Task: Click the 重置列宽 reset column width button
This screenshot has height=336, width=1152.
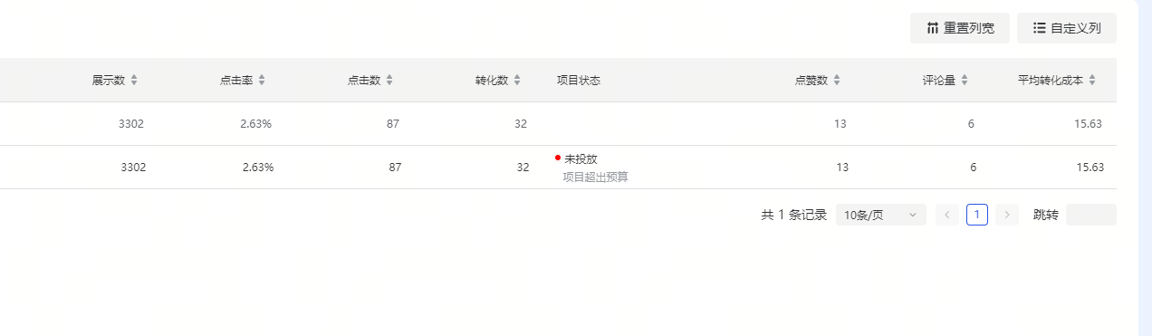Action: 959,28
